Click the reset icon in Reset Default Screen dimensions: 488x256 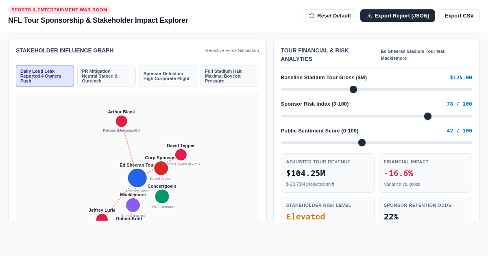pyautogui.click(x=312, y=16)
